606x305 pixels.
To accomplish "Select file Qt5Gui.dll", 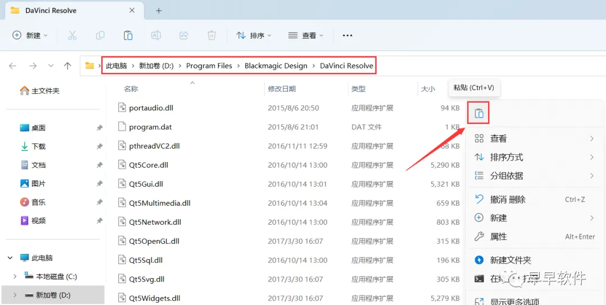I will click(146, 184).
